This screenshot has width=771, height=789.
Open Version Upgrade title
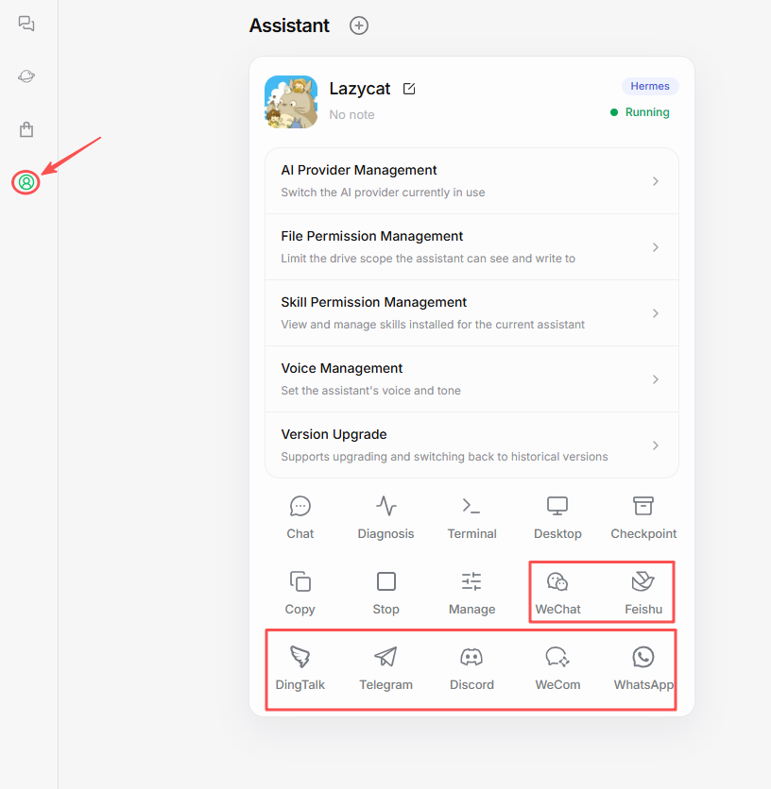334,434
